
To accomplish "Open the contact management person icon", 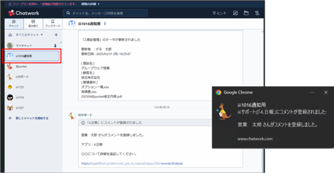I will (257, 13).
